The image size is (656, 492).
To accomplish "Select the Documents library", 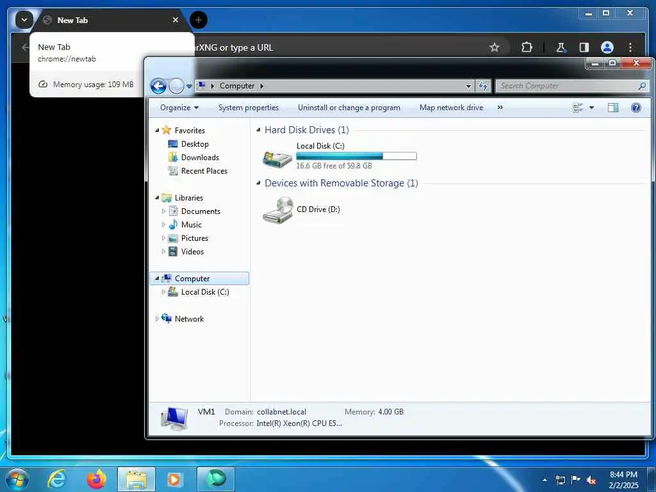I will 201,211.
